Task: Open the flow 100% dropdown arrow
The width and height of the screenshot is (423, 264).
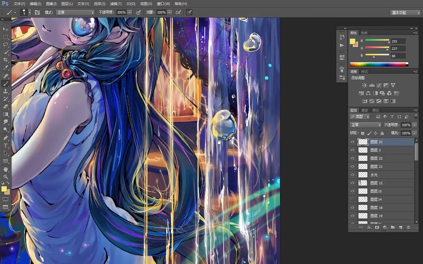Action: 170,12
